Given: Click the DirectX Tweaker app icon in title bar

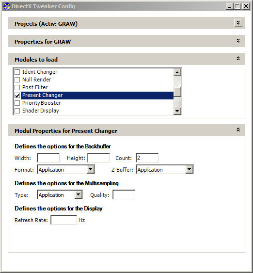Looking at the screenshot, I should click(x=6, y=6).
